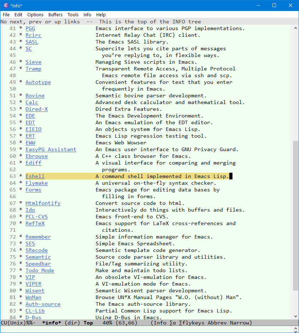Image resolution: width=299 pixels, height=333 pixels.
Task: Follow the EasyPG Assistant link
Action: pos(51,149)
